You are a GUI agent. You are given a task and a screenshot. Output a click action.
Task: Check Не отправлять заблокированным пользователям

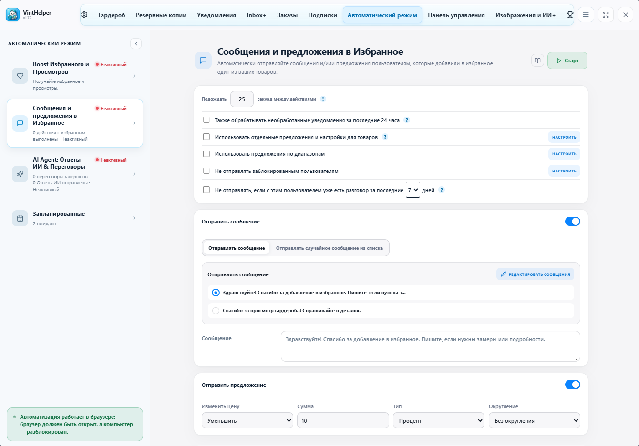(x=206, y=171)
